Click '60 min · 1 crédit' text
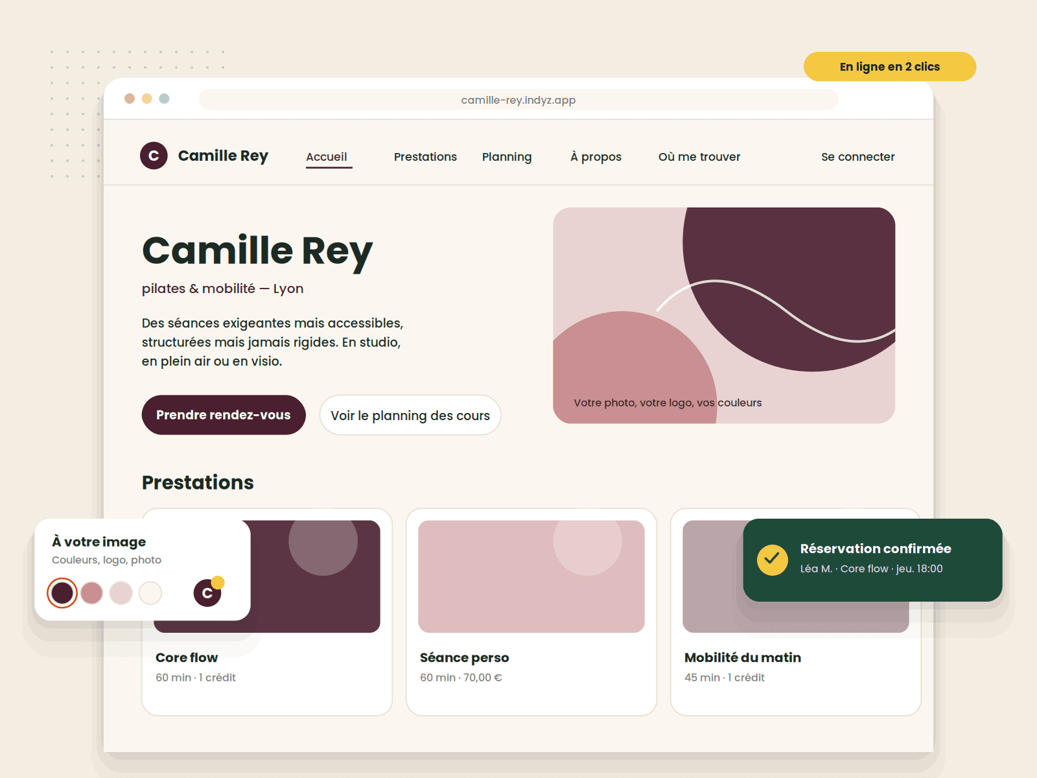Screen dimensions: 1037x778 tap(196, 678)
